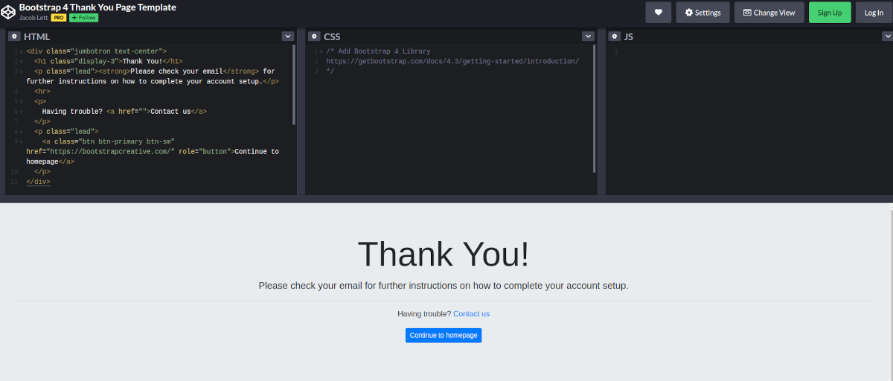Click the Sign Up button
Image resolution: width=893 pixels, height=381 pixels.
pos(830,12)
